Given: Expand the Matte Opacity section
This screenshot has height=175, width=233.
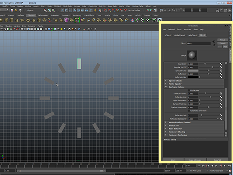Looking at the screenshot, I should tap(194, 84).
